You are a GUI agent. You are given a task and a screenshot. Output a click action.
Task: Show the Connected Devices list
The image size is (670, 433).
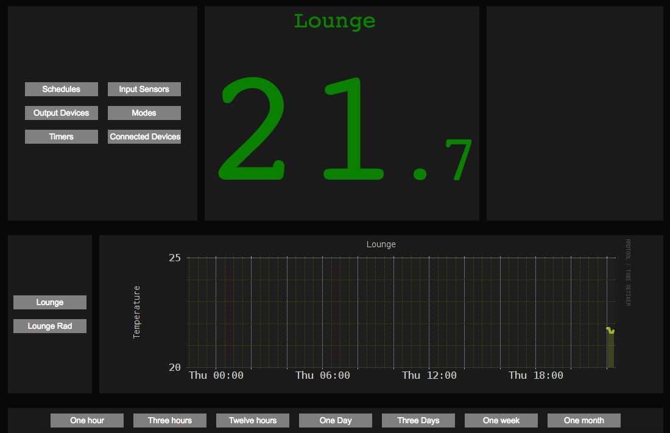pos(144,136)
